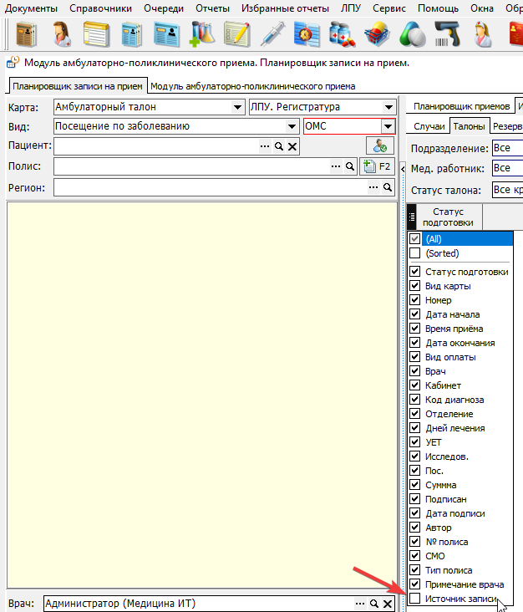Image resolution: width=523 pixels, height=612 pixels.
Task: Uncheck the Код диагноза column checkbox
Action: point(414,400)
